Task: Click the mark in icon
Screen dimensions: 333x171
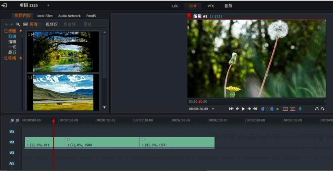Action: 263,109
